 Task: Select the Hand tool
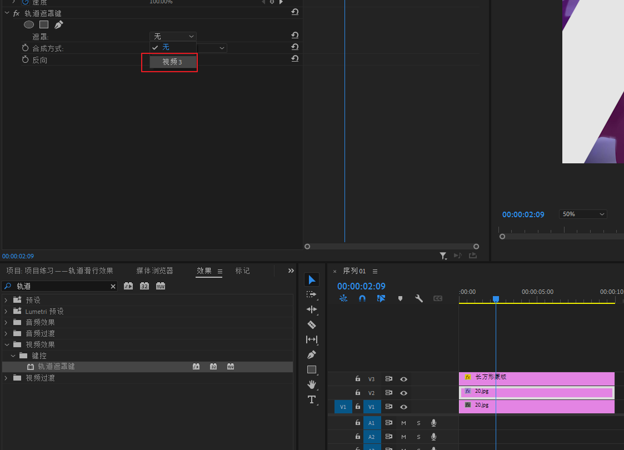click(312, 384)
